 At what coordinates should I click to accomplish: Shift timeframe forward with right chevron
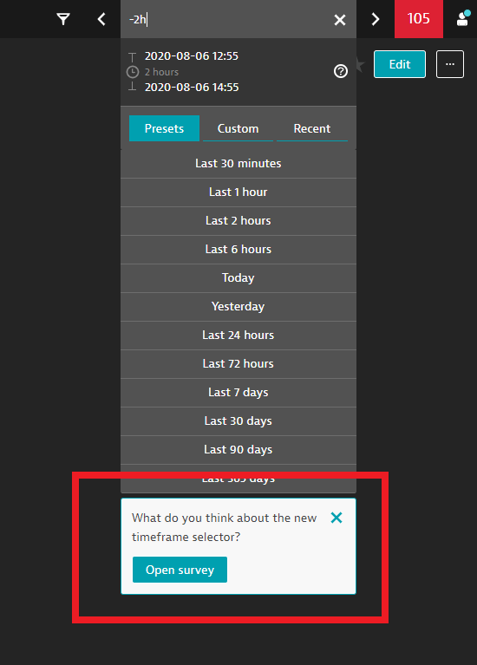pyautogui.click(x=376, y=19)
